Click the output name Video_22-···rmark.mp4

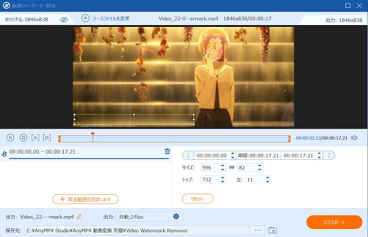tap(47, 217)
